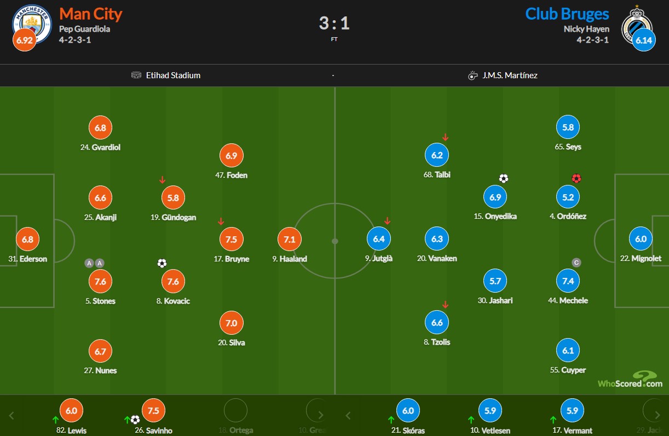This screenshot has width=669, height=436.
Task: Select substitute Savinho's 7.5 rating
Action: (153, 410)
